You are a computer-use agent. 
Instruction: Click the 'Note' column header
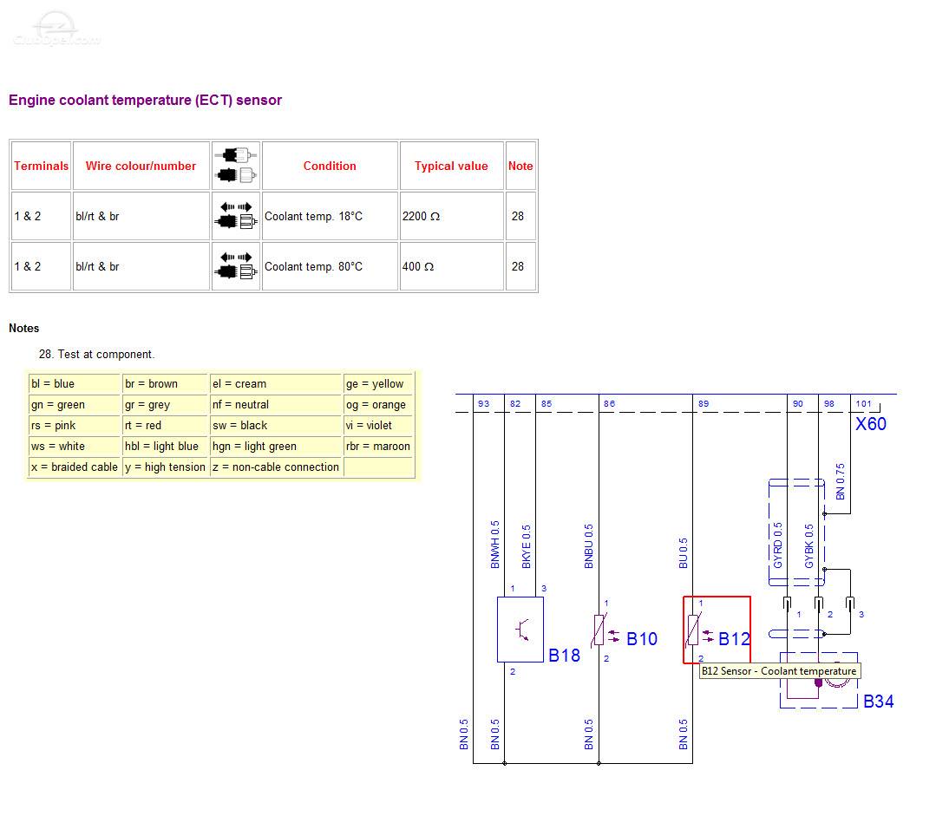click(520, 166)
